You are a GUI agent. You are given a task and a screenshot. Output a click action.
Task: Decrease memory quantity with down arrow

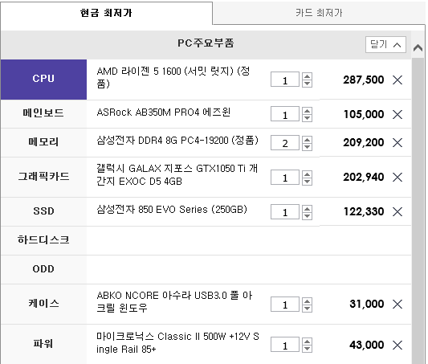point(307,146)
